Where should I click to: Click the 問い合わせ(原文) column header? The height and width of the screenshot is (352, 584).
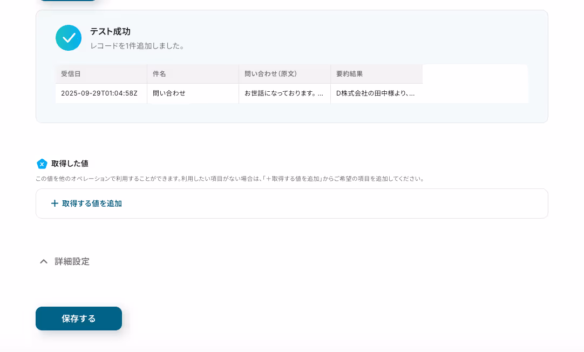[x=284, y=74]
